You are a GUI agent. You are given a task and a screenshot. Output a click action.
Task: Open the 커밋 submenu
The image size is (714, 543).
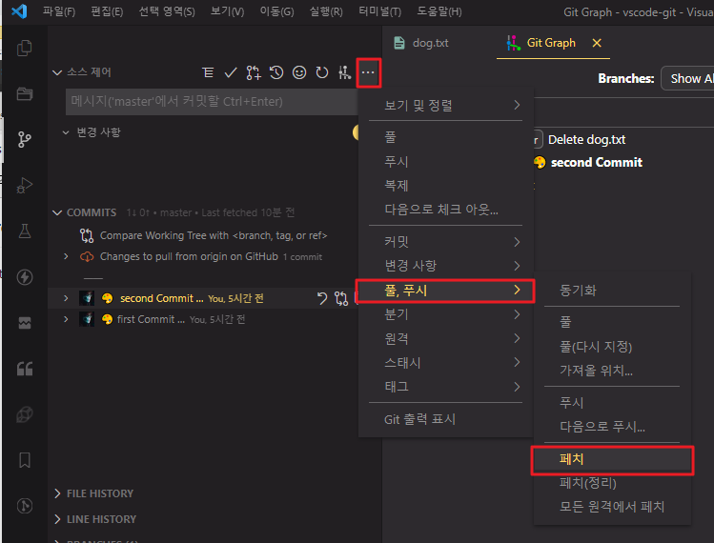pyautogui.click(x=445, y=242)
